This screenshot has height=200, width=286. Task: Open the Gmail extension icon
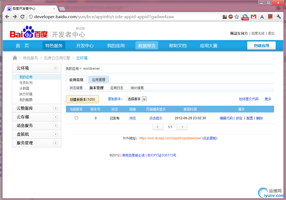click(x=253, y=17)
